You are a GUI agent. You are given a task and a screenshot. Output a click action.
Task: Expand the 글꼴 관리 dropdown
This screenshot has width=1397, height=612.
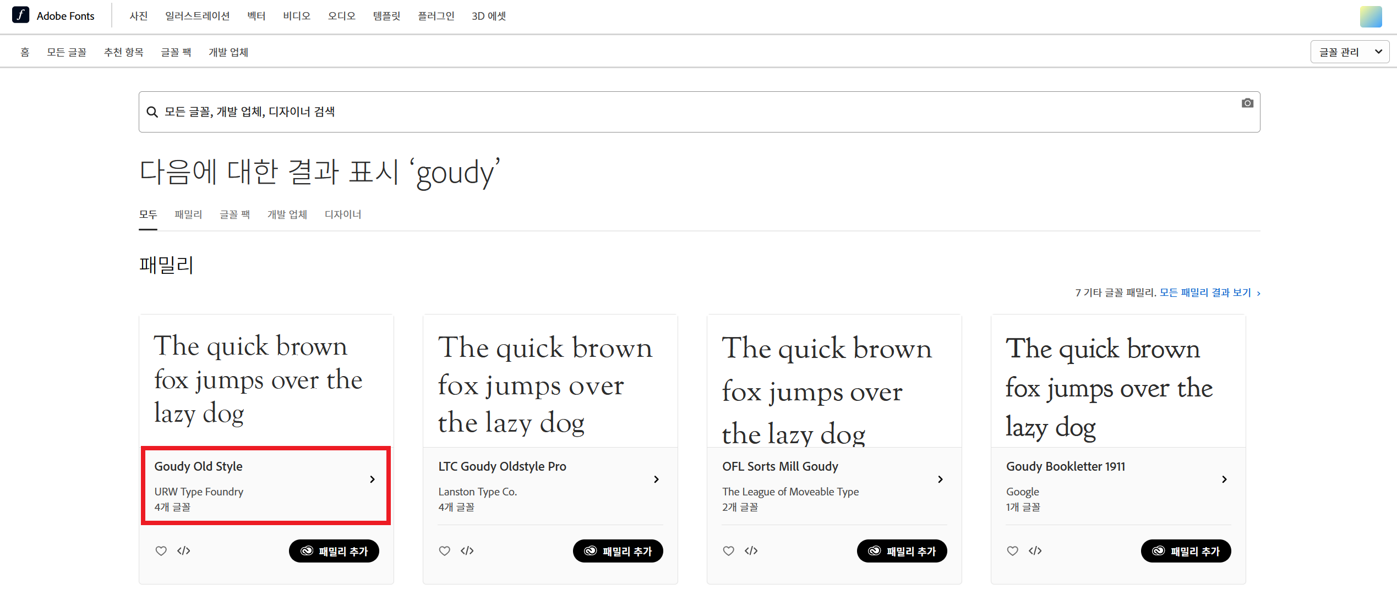point(1350,52)
